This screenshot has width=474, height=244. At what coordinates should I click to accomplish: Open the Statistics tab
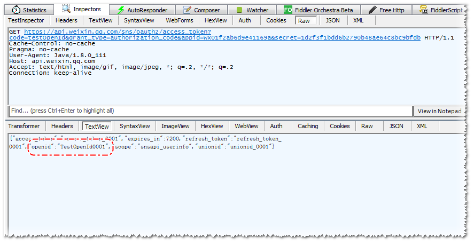point(29,10)
